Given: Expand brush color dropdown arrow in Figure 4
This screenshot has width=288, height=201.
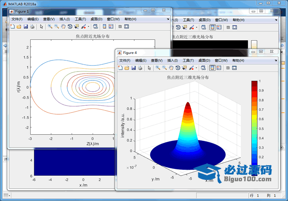Looking at the screenshot, I should [196, 68].
